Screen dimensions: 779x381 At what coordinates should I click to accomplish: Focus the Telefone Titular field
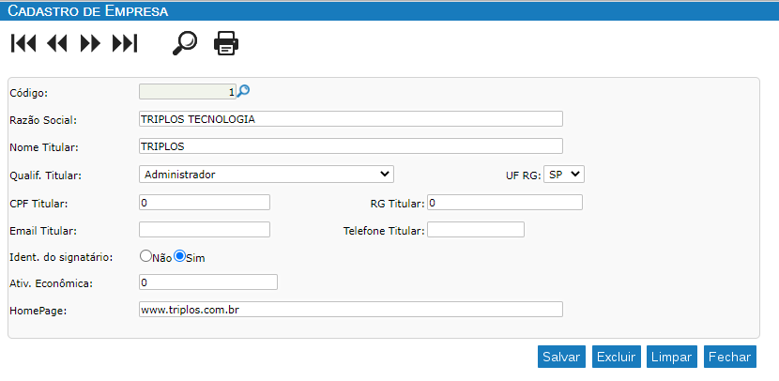coord(476,230)
